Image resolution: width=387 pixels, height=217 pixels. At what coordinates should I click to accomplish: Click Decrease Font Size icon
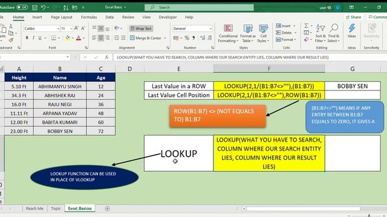(x=83, y=28)
